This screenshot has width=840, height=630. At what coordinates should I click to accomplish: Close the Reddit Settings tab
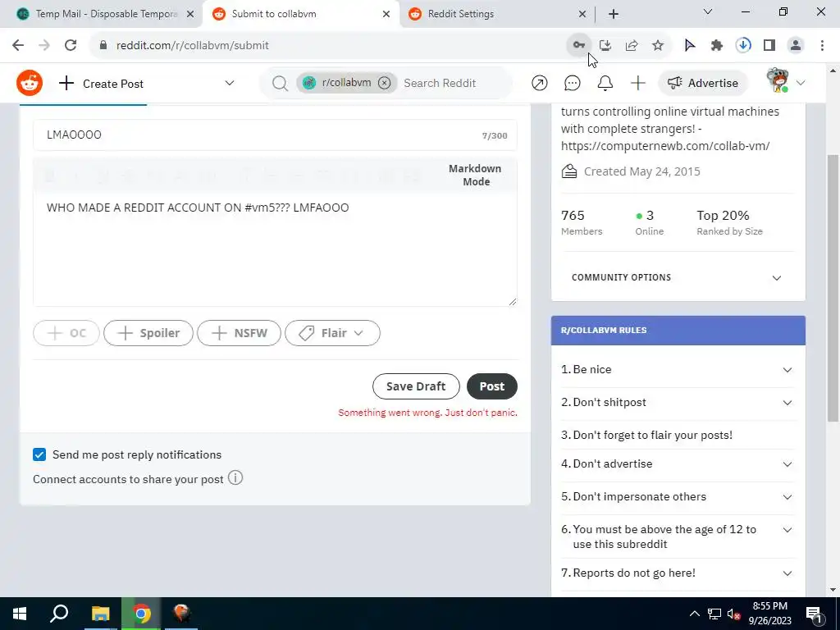pyautogui.click(x=582, y=14)
